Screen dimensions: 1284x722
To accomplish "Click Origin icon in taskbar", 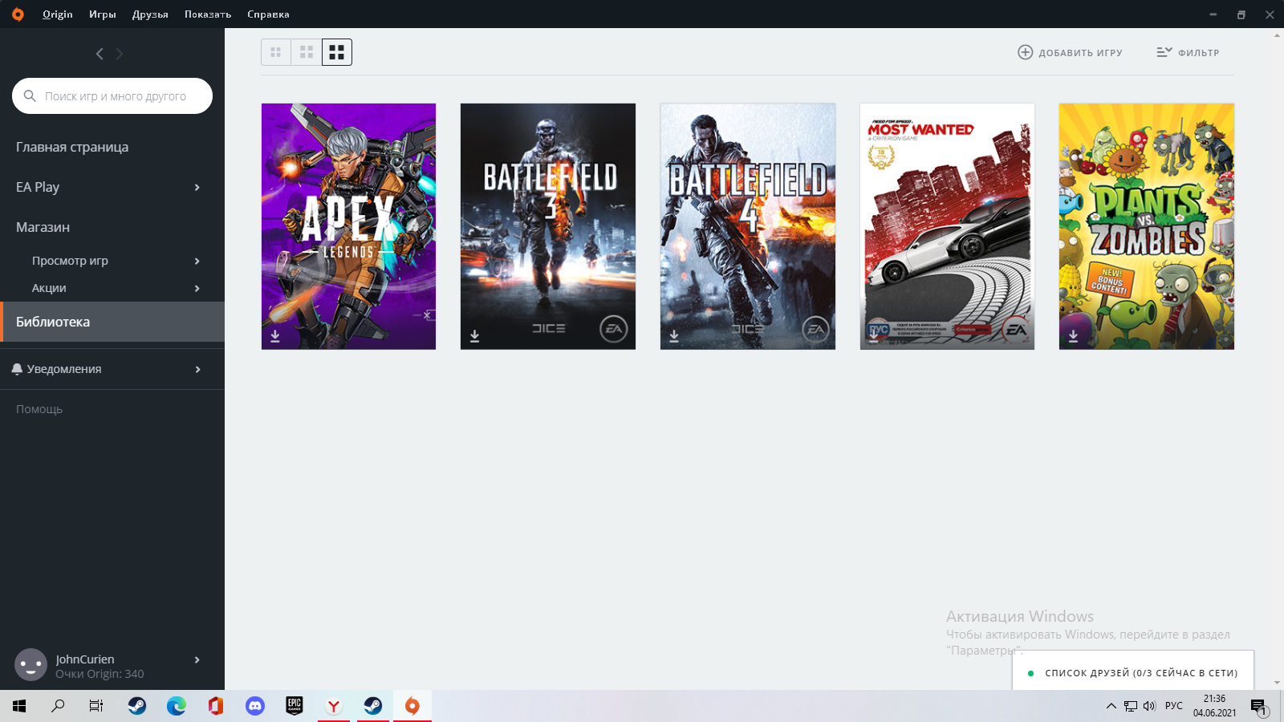I will [x=412, y=706].
